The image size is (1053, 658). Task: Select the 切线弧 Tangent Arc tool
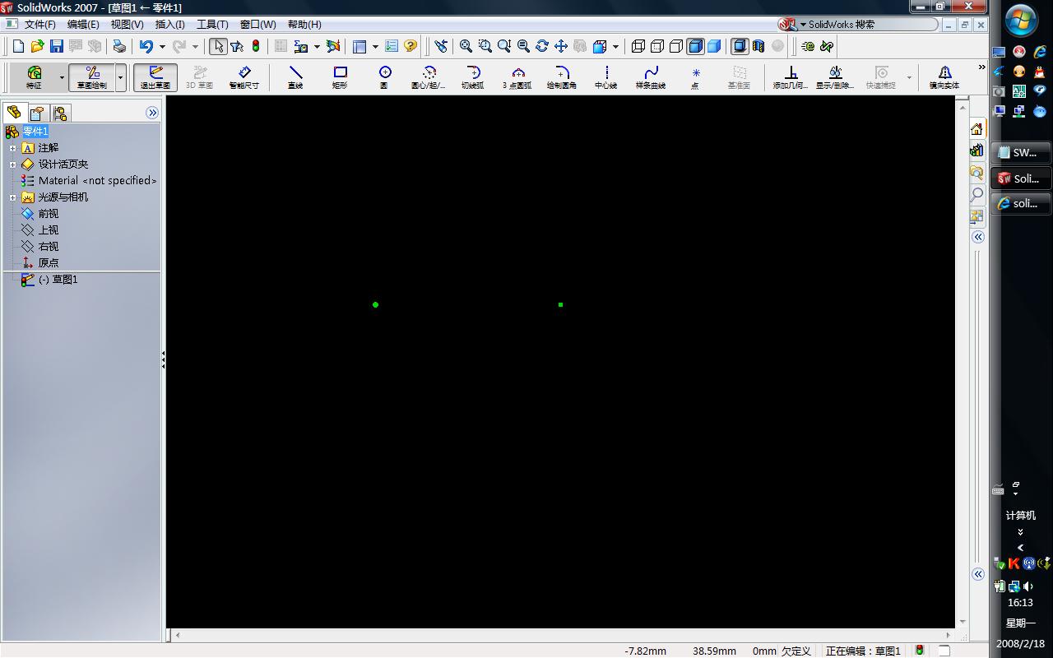click(473, 77)
